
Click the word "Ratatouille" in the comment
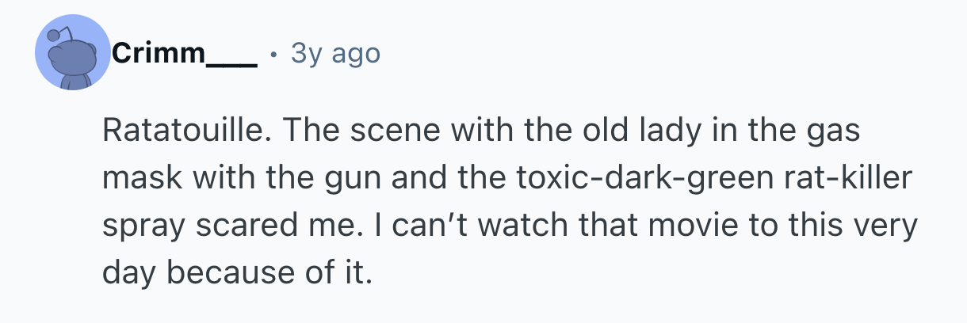coord(185,132)
